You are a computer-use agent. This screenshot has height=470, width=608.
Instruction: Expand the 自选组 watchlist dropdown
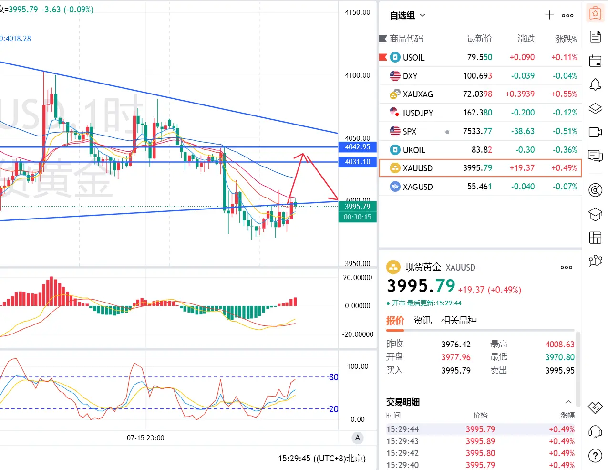coord(407,16)
